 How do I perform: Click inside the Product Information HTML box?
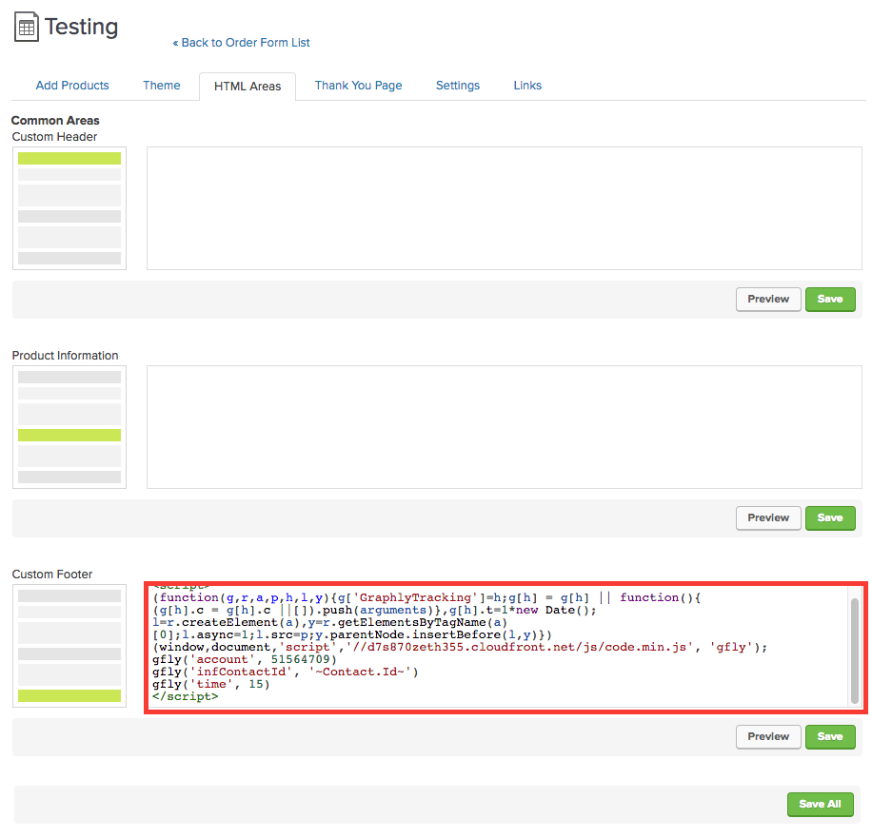[505, 427]
